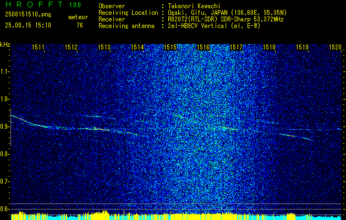
Task: Click the timestamp 25.08.15 15:10
Action: [x=28, y=25]
